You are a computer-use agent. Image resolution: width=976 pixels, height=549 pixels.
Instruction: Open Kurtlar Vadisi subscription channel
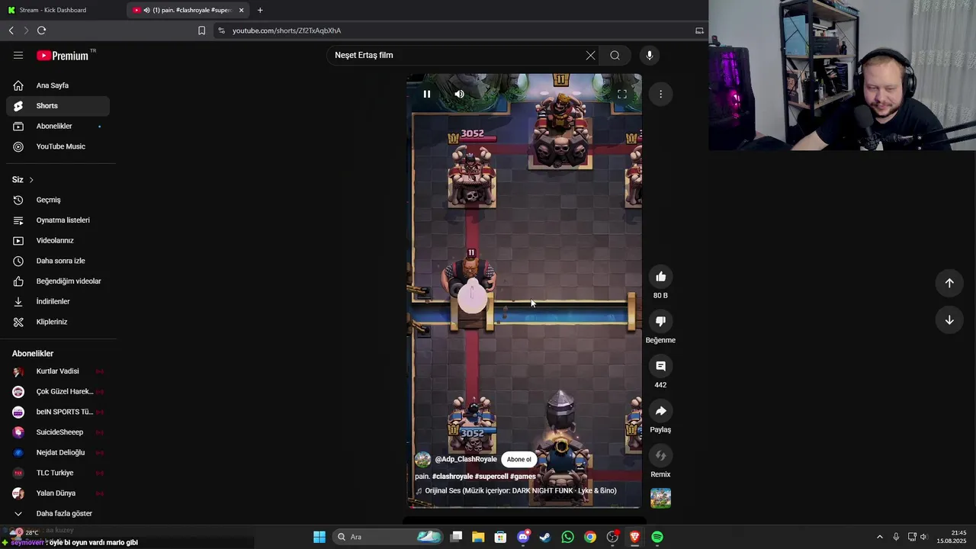pyautogui.click(x=58, y=371)
